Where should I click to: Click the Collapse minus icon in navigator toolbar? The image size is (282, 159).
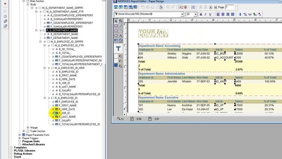point(5,16)
